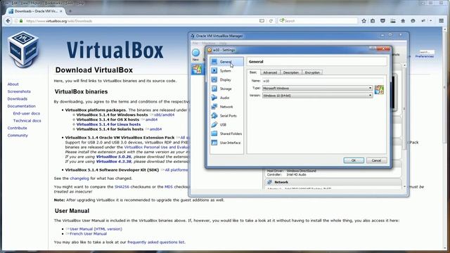Save page to Pocket icon in Firefox toolbar

click(382, 20)
